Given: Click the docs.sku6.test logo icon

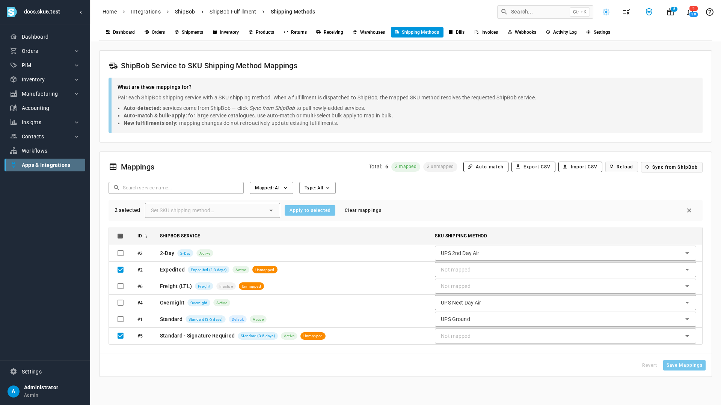Looking at the screenshot, I should click(x=12, y=12).
